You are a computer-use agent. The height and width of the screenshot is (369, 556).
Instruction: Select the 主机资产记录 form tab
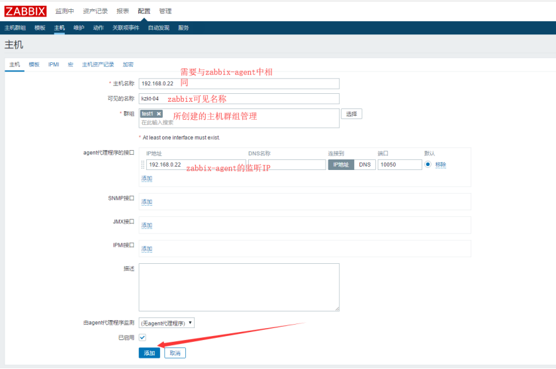[x=98, y=64]
